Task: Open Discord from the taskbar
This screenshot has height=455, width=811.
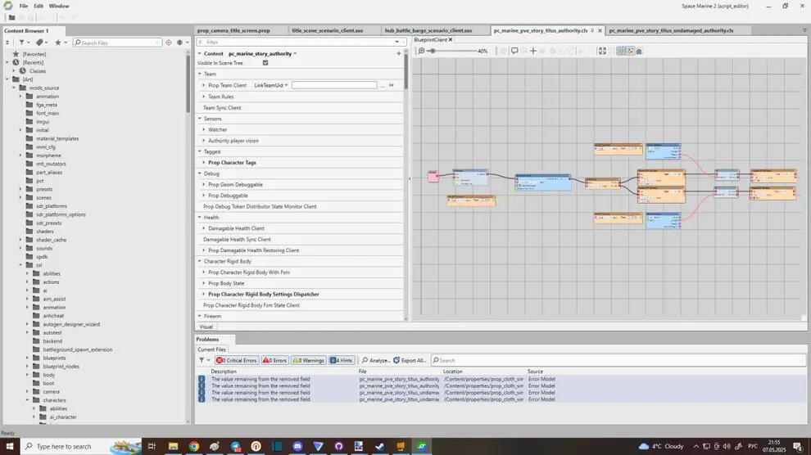Action: coord(297,446)
